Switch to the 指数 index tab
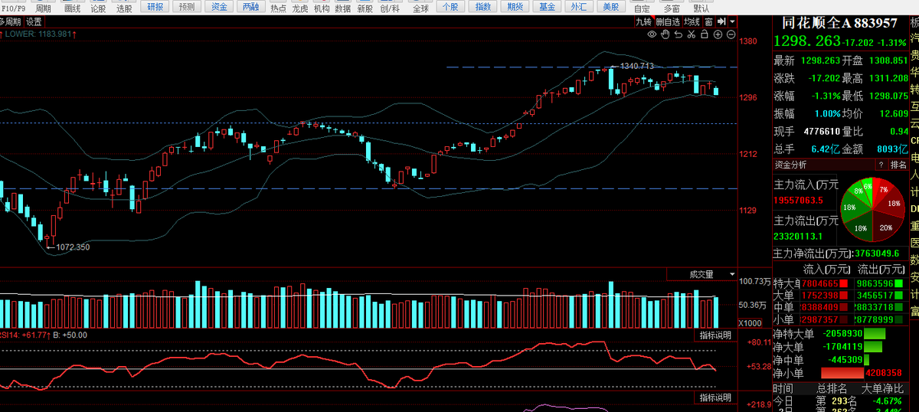 tap(483, 8)
